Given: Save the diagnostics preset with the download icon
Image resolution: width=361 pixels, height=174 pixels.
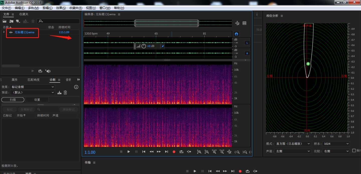Looking at the screenshot, I should 59,92.
